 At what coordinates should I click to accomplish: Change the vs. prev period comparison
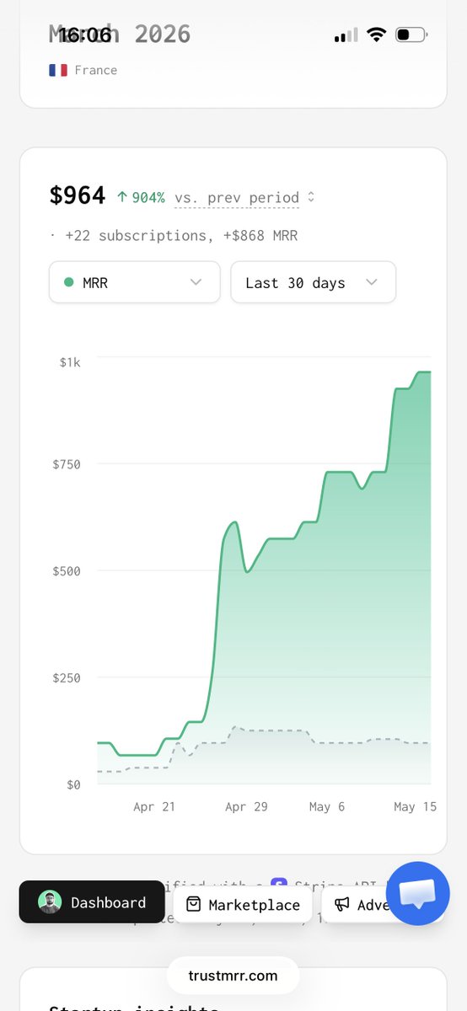[x=237, y=197]
